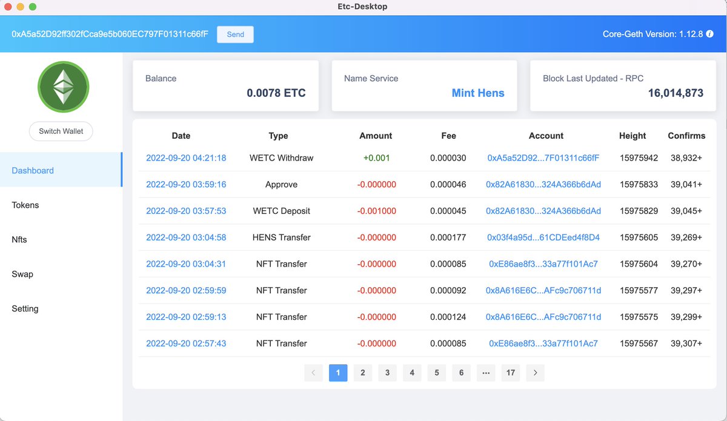Open the Dashboard section in the sidebar
Viewport: 727px width, 421px height.
tap(33, 170)
